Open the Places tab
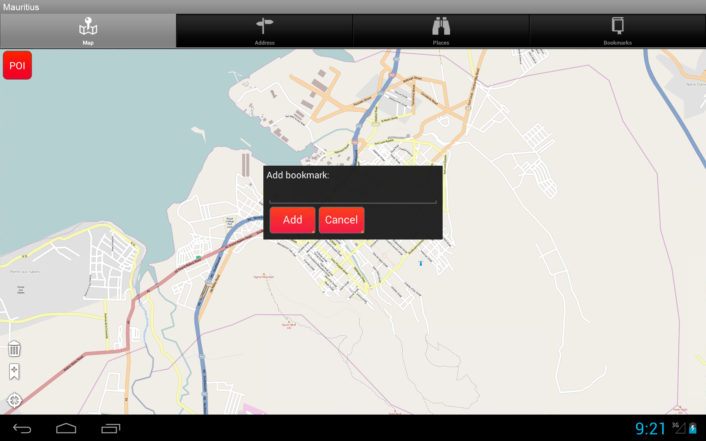This screenshot has height=441, width=706. tap(441, 31)
